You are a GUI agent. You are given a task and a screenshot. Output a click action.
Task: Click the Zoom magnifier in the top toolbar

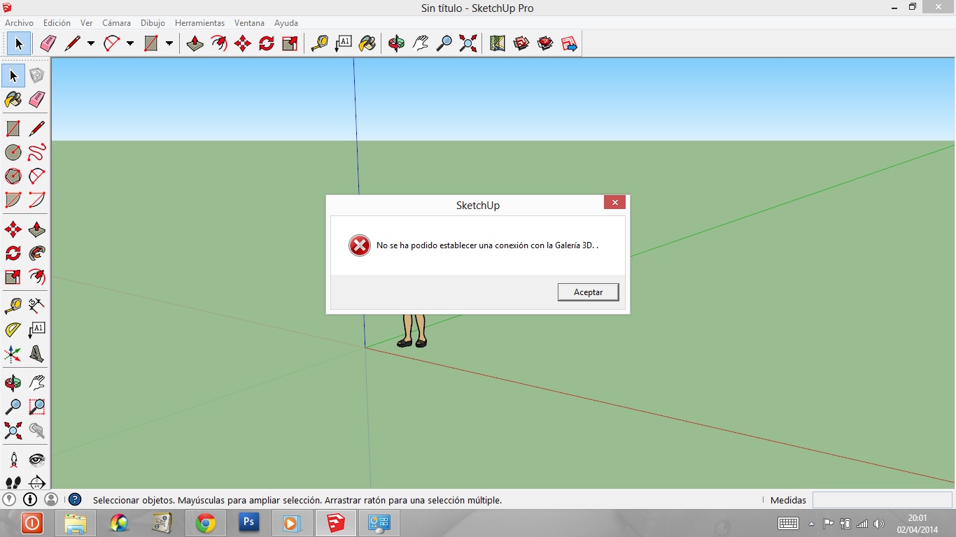click(x=444, y=43)
